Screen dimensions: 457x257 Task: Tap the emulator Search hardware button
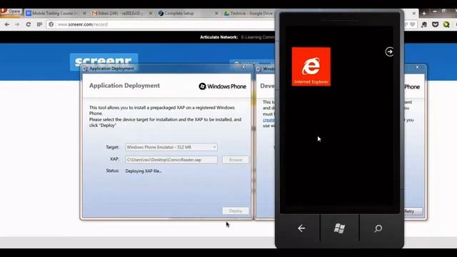point(378,228)
